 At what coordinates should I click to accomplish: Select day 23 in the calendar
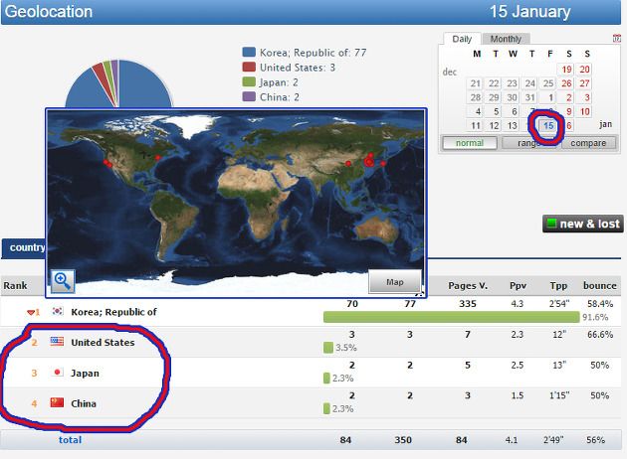point(512,83)
